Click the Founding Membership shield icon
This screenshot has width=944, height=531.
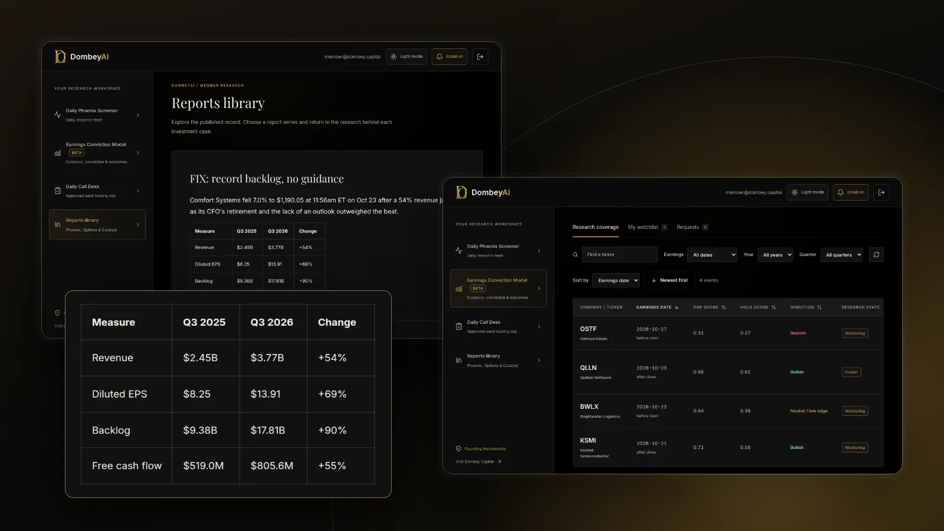tap(458, 448)
